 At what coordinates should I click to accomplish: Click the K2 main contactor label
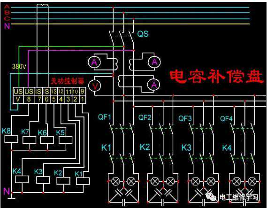pos(145,147)
